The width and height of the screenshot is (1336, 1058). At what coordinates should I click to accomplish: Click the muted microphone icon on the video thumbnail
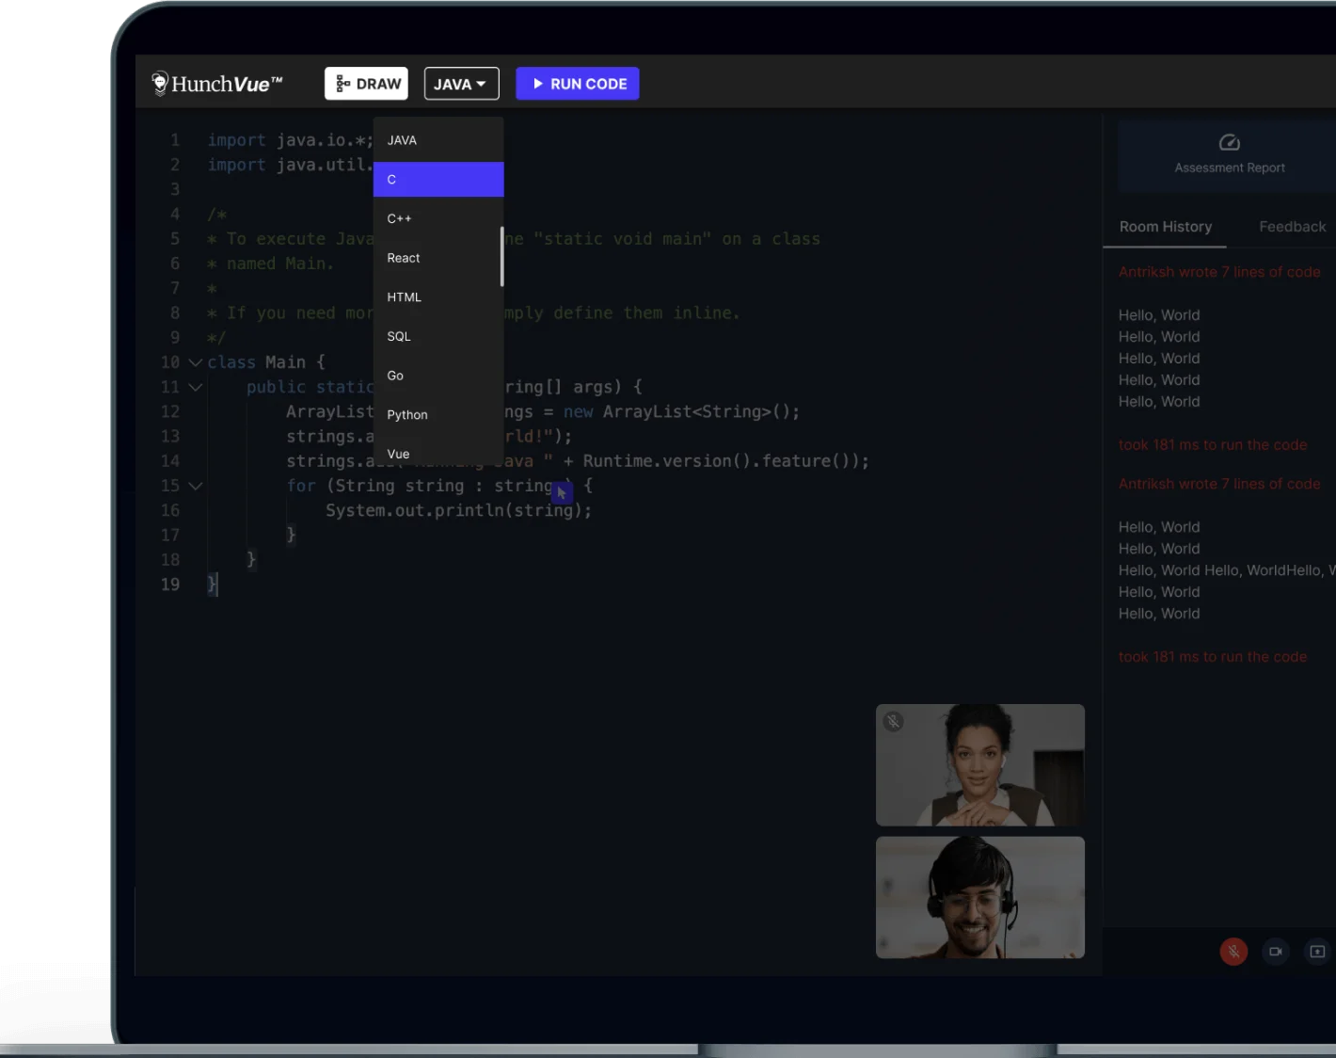[892, 721]
